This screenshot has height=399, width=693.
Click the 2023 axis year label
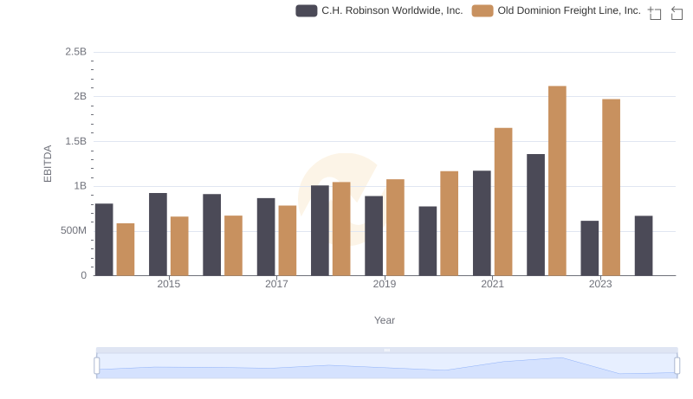pos(600,284)
